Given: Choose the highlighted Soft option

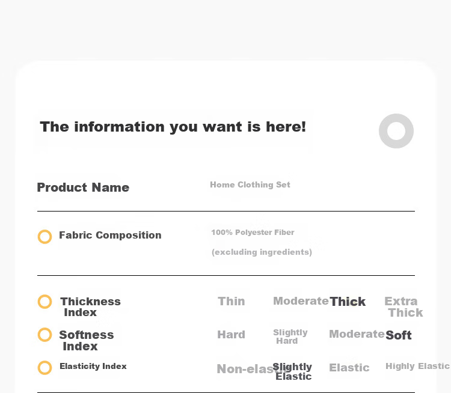Looking at the screenshot, I should click(x=398, y=335).
